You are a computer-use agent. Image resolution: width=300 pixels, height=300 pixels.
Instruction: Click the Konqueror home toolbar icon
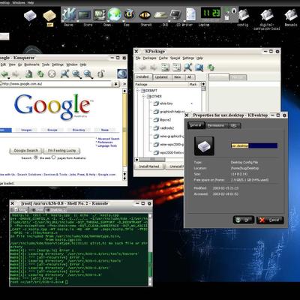[x=28, y=73]
